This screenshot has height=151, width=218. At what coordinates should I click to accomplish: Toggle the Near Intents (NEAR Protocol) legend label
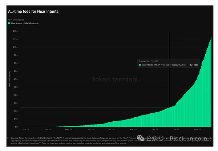[25, 23]
